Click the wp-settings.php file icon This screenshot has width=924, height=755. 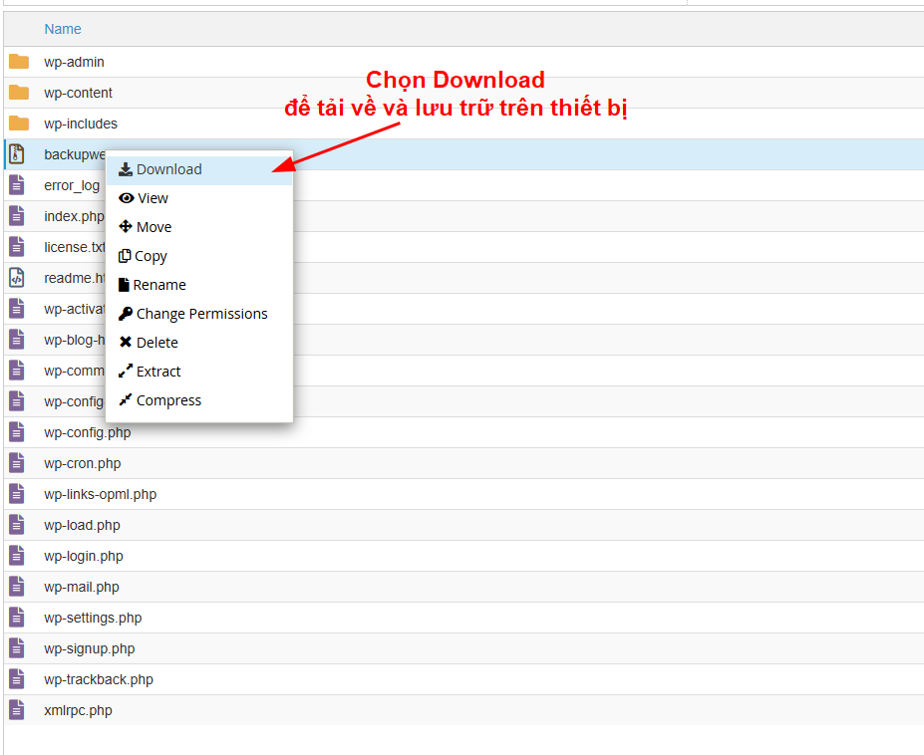tap(17, 618)
